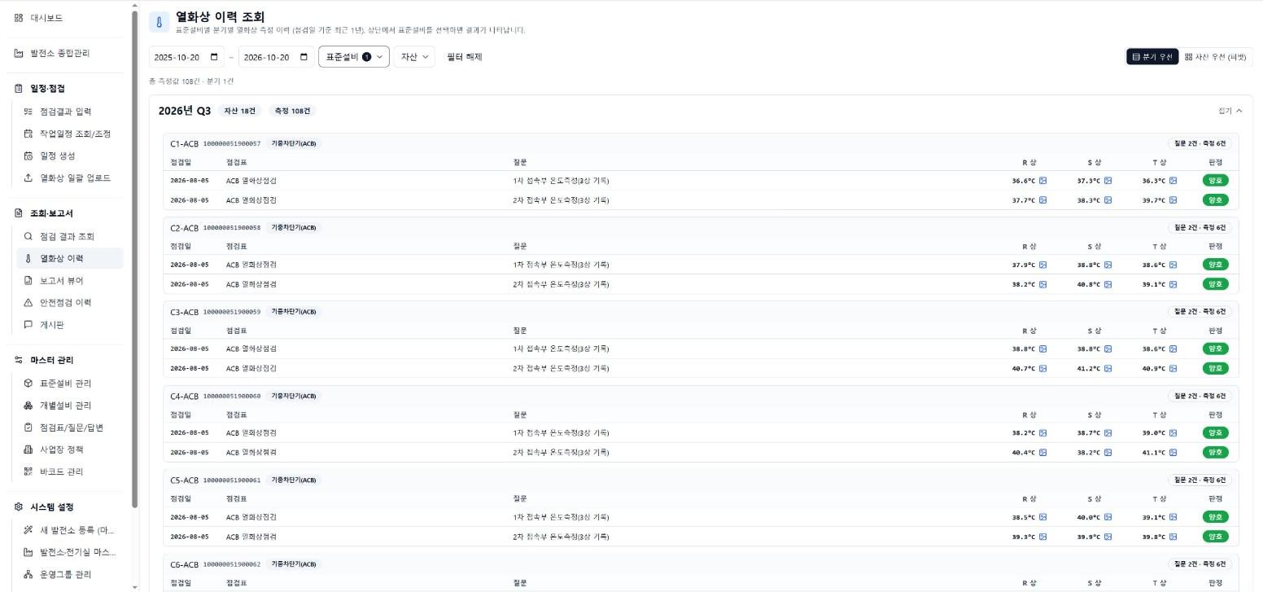Open the 자산 filter dropdown
This screenshot has height=592, width=1263.
414,57
